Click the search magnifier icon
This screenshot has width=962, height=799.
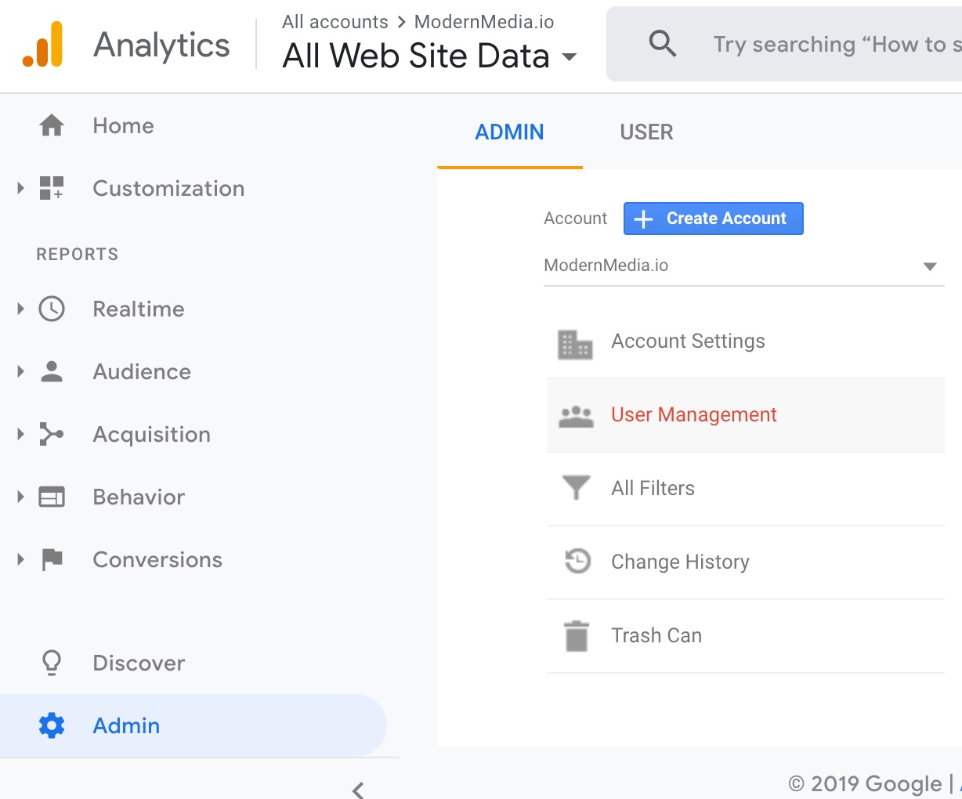click(663, 44)
